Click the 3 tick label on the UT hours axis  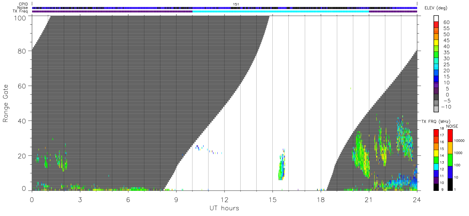point(80,199)
